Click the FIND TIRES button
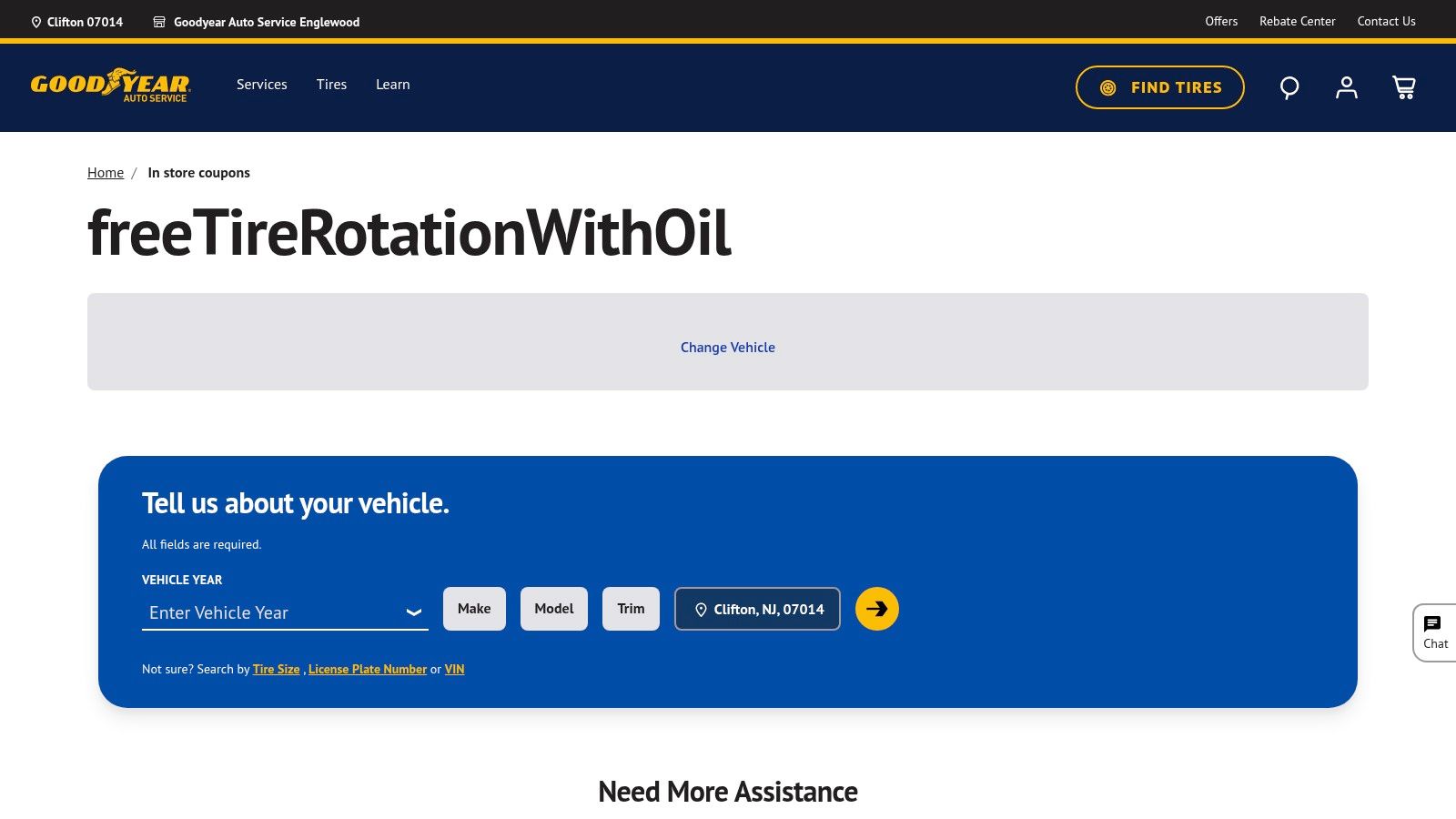 (1159, 87)
